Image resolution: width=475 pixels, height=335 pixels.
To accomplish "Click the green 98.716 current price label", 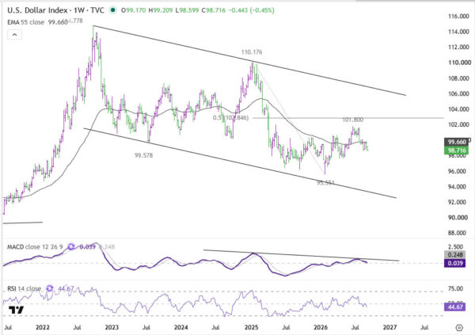I will tap(456, 150).
